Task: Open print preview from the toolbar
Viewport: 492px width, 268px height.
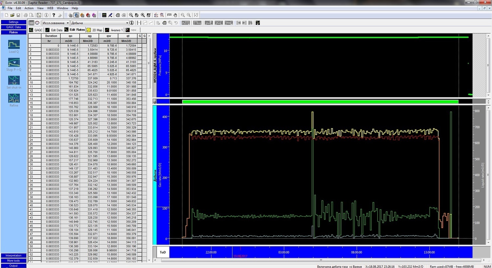Action: pos(31,15)
